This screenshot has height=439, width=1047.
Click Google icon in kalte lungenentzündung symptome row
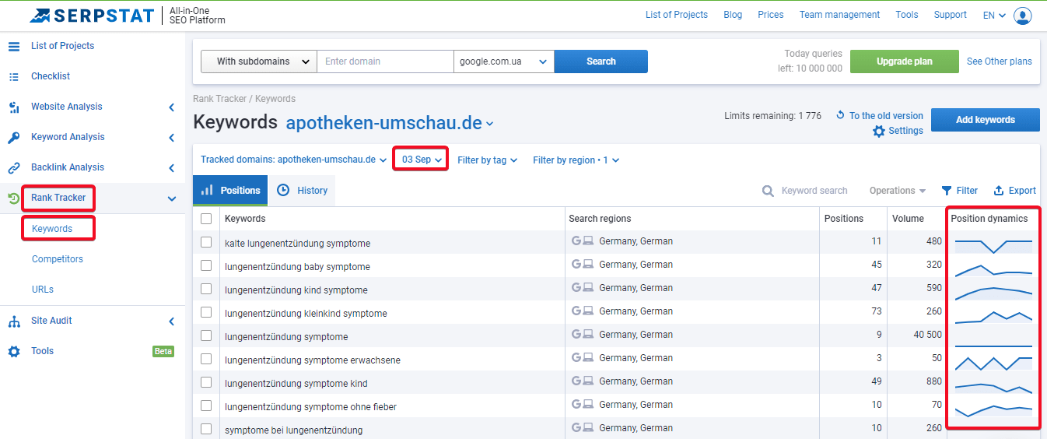pos(576,241)
